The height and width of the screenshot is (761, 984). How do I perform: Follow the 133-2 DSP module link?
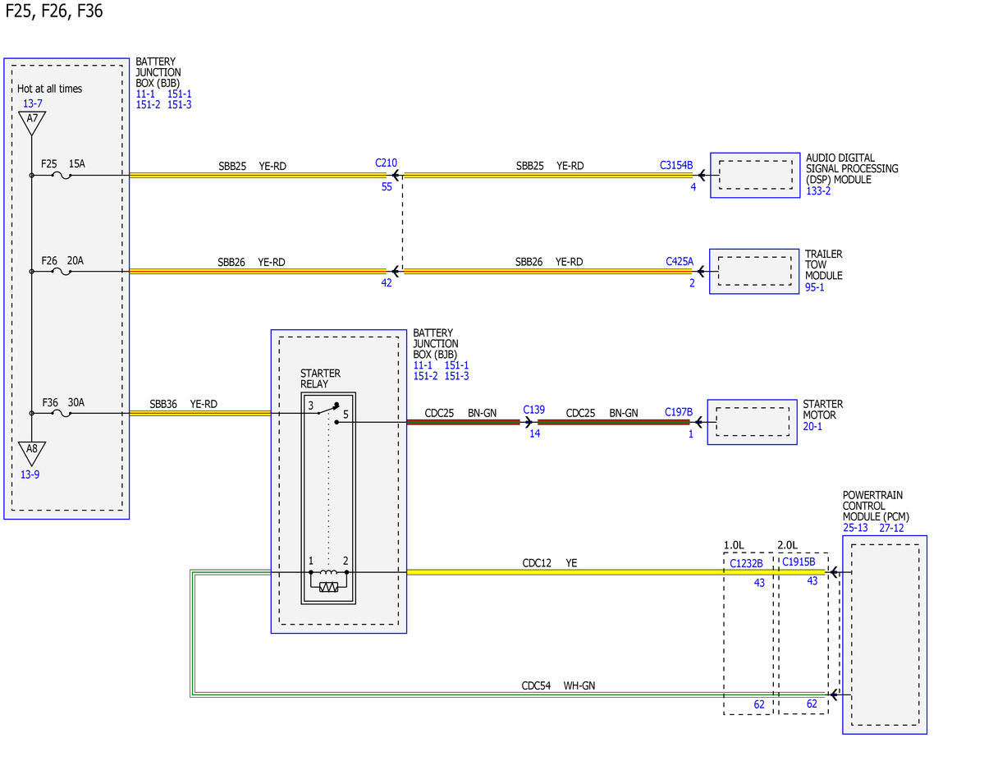[818, 191]
